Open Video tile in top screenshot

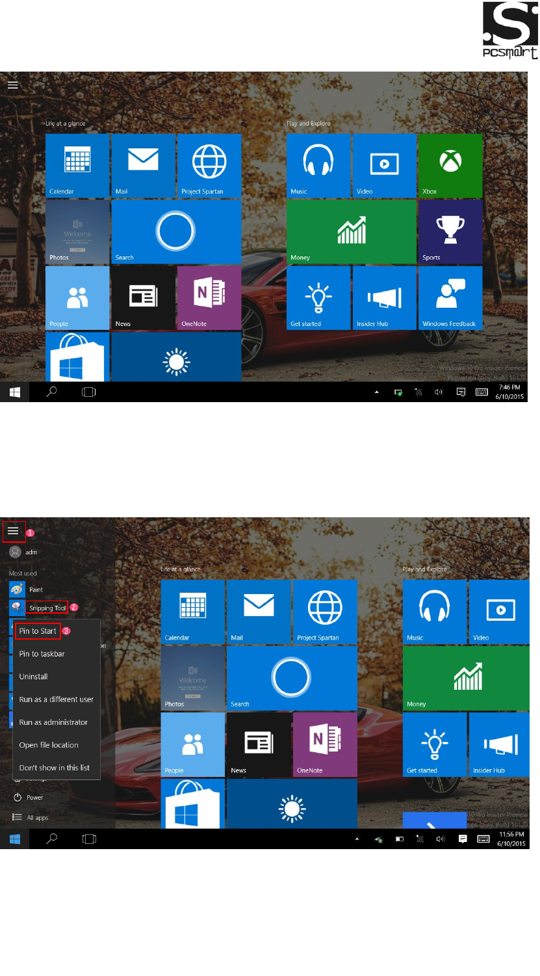click(385, 165)
